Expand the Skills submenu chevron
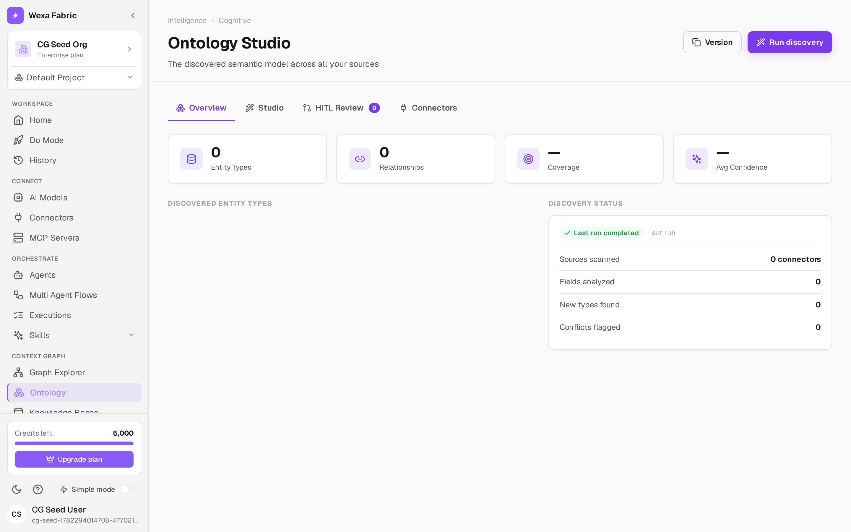851x532 pixels. (131, 335)
